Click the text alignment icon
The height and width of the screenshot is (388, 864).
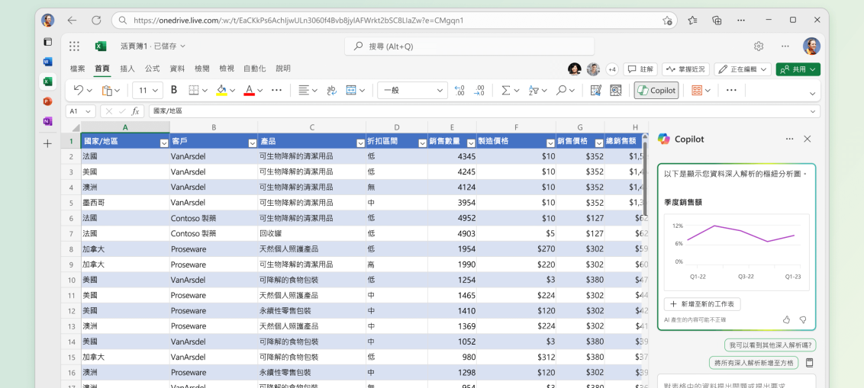pyautogui.click(x=304, y=90)
